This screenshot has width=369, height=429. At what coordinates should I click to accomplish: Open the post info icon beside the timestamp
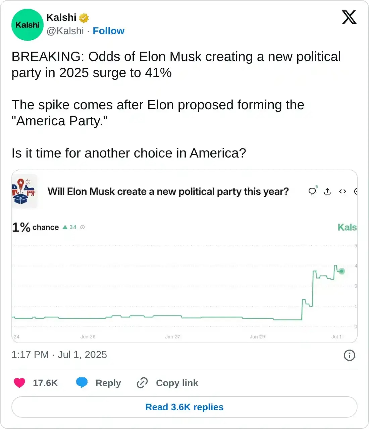click(349, 355)
